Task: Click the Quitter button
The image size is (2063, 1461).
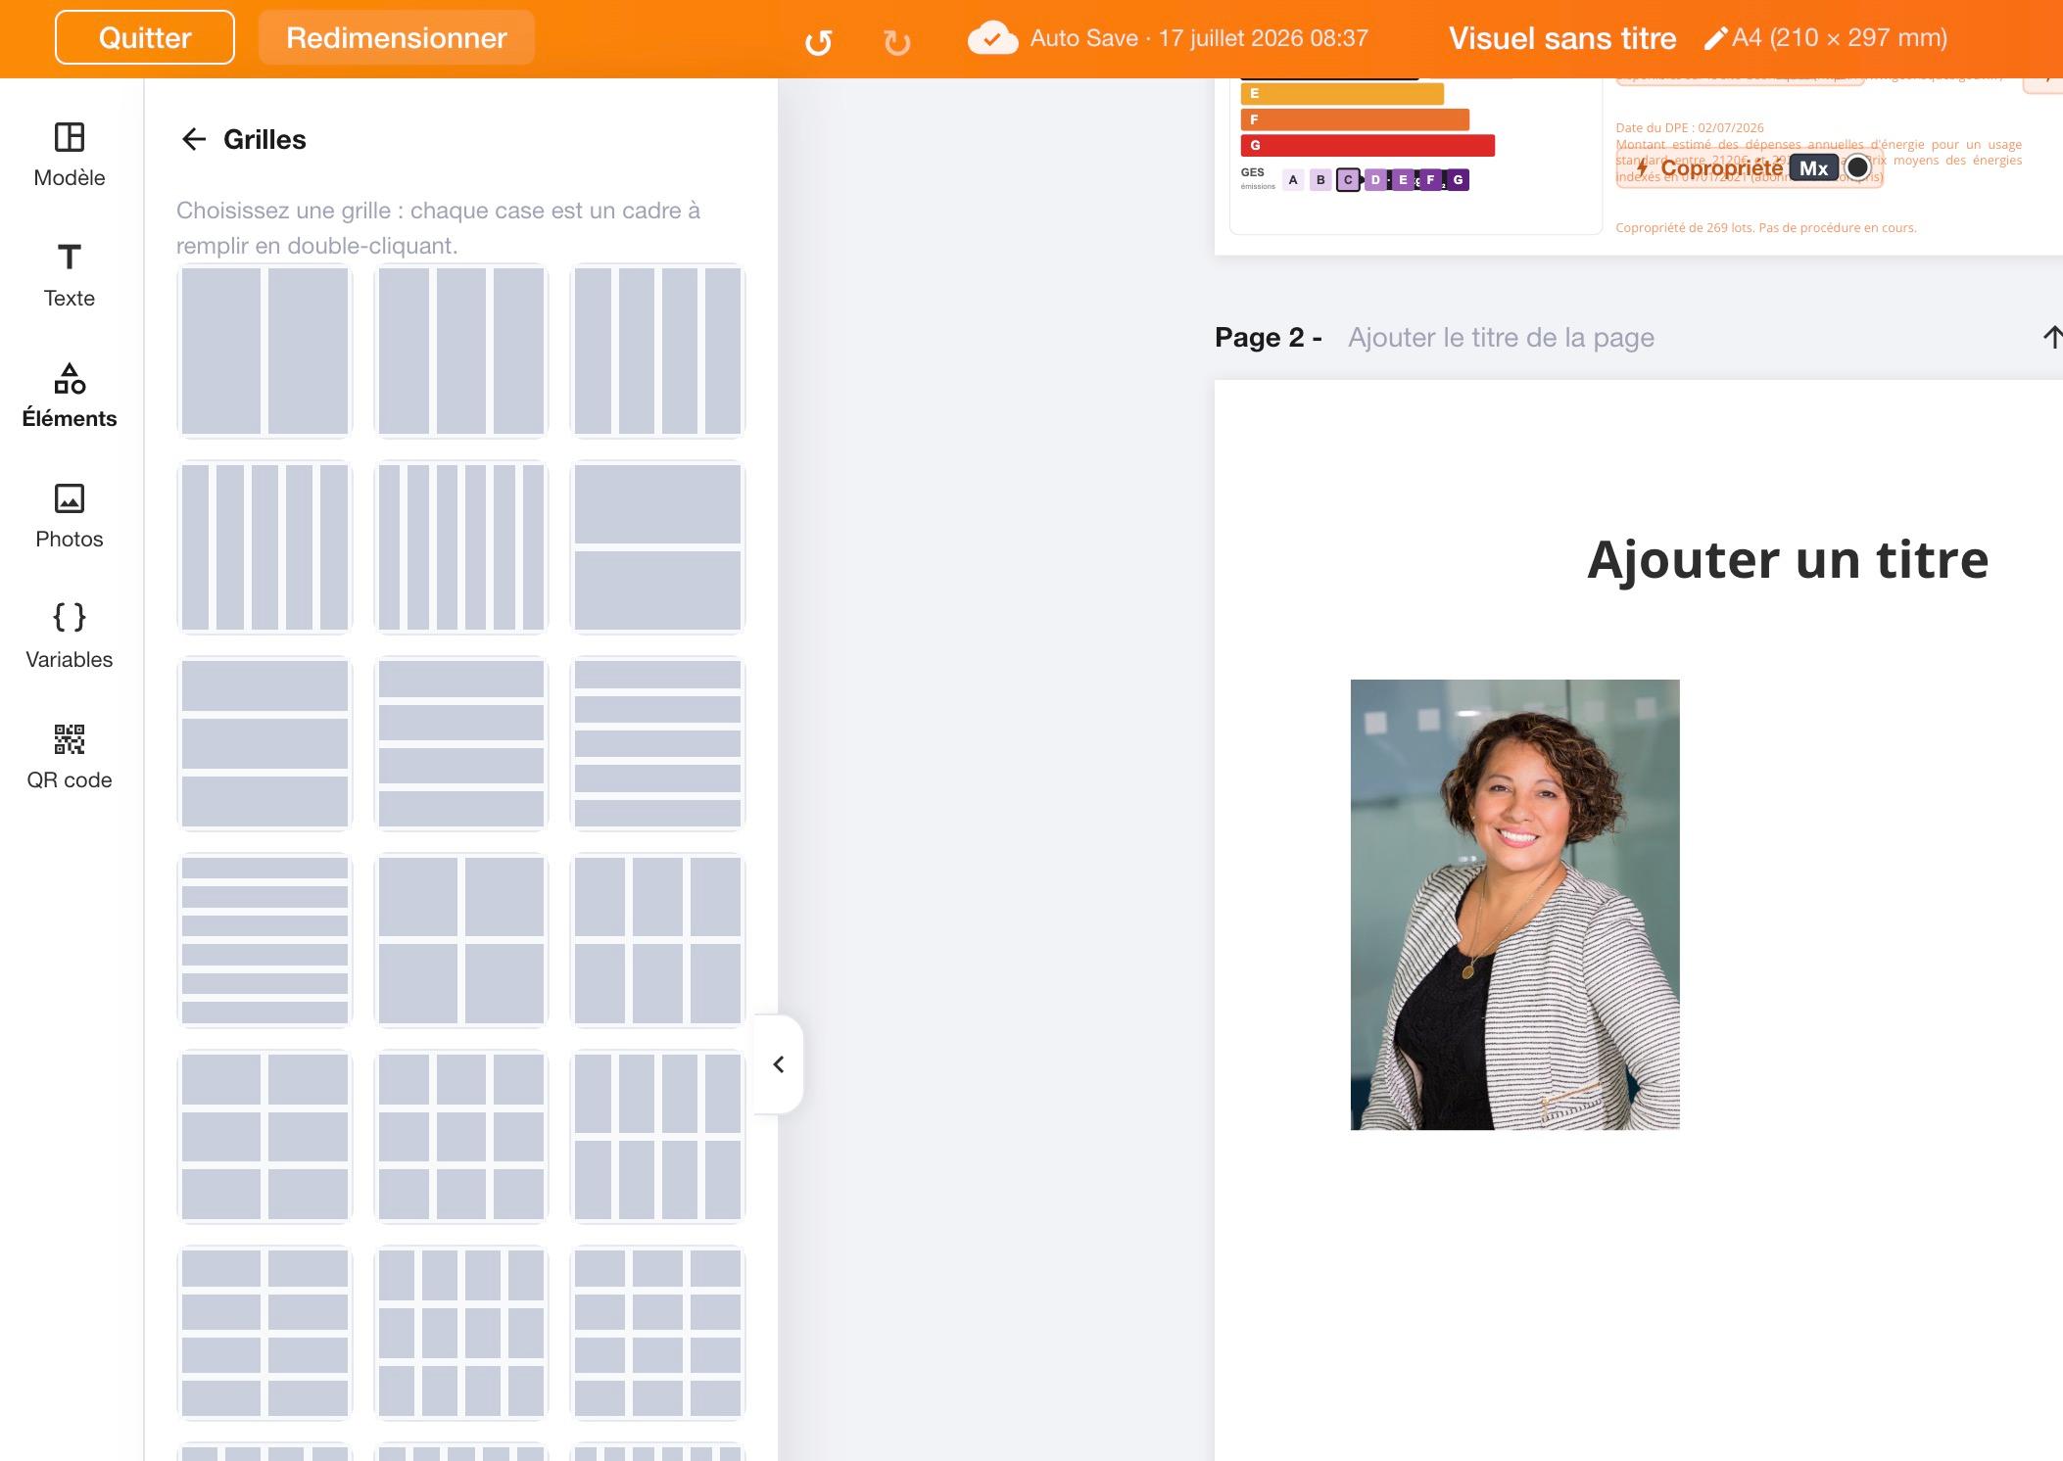Action: pos(145,37)
